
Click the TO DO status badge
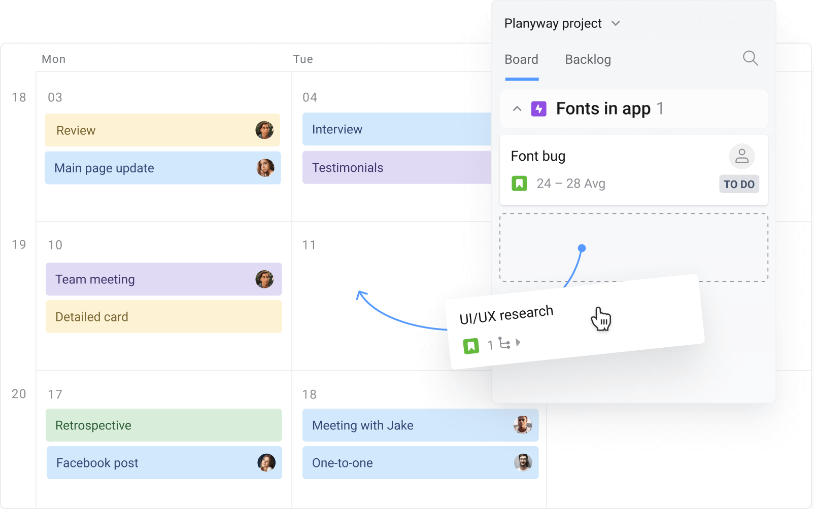[x=739, y=184]
